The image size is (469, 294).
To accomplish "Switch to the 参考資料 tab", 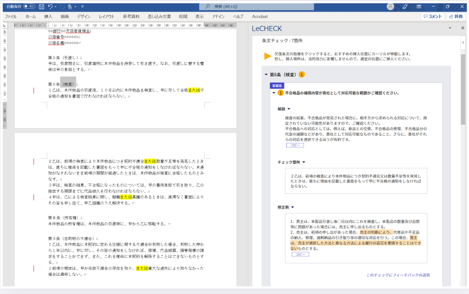I will click(130, 17).
